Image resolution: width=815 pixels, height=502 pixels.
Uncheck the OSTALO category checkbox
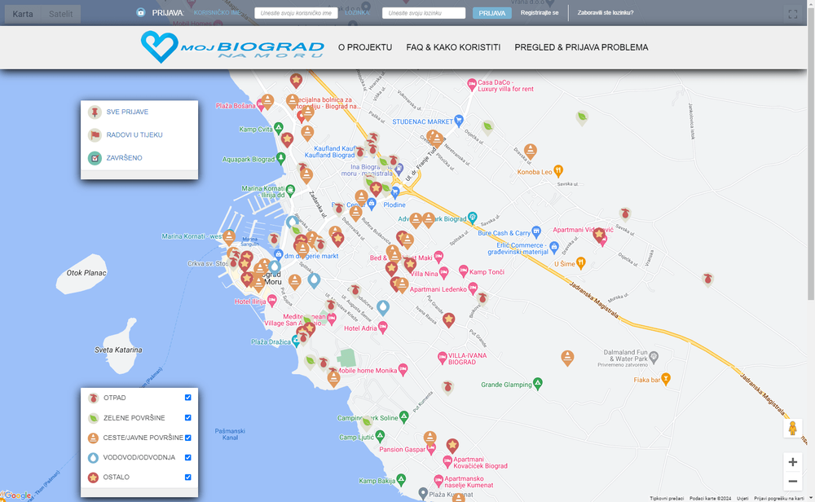tap(188, 478)
